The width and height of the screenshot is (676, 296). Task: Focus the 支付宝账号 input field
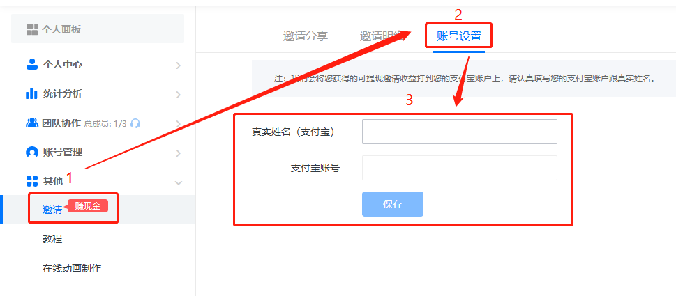click(x=460, y=168)
